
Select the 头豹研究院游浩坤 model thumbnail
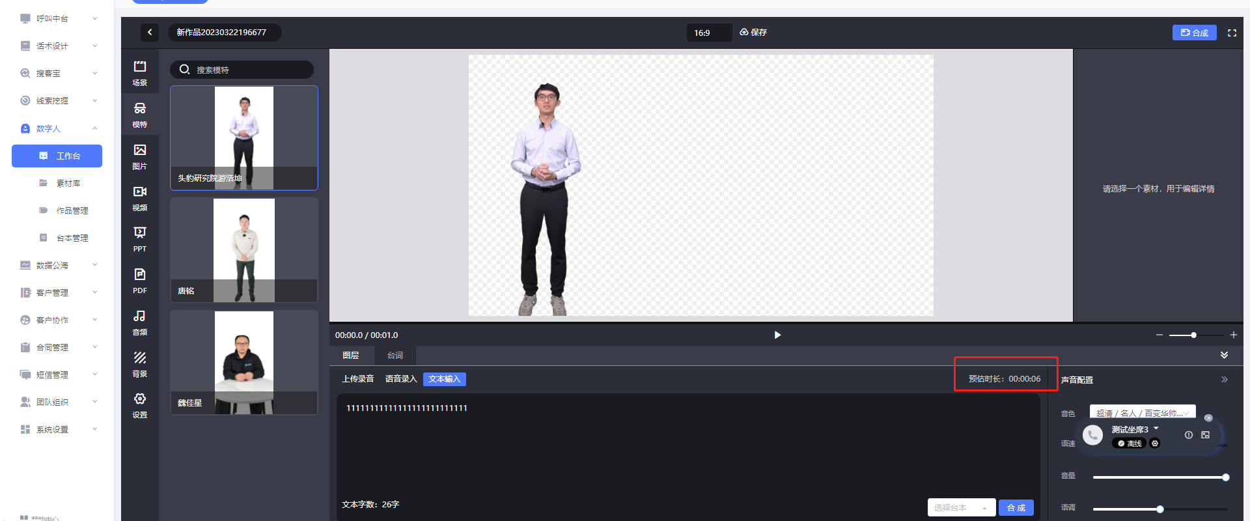[244, 138]
